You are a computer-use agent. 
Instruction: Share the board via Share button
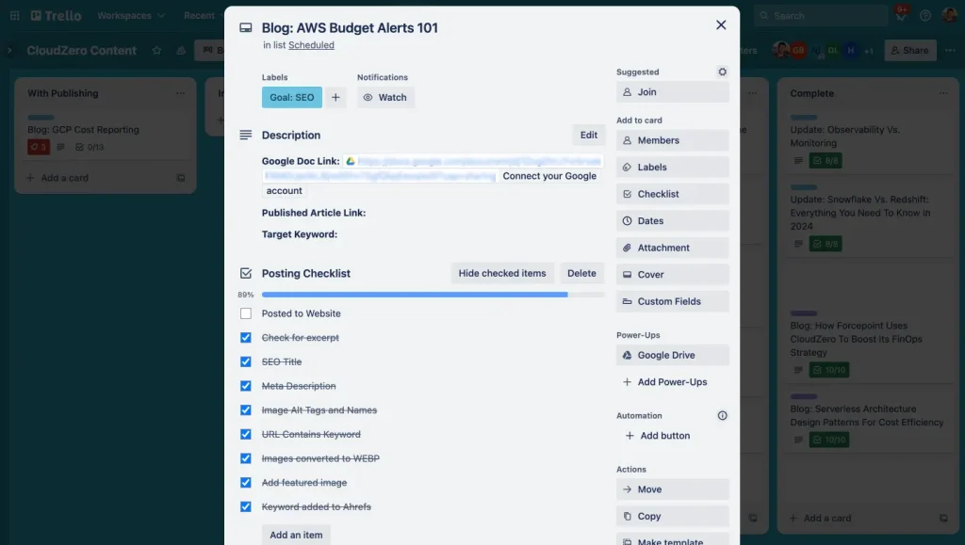pos(910,51)
